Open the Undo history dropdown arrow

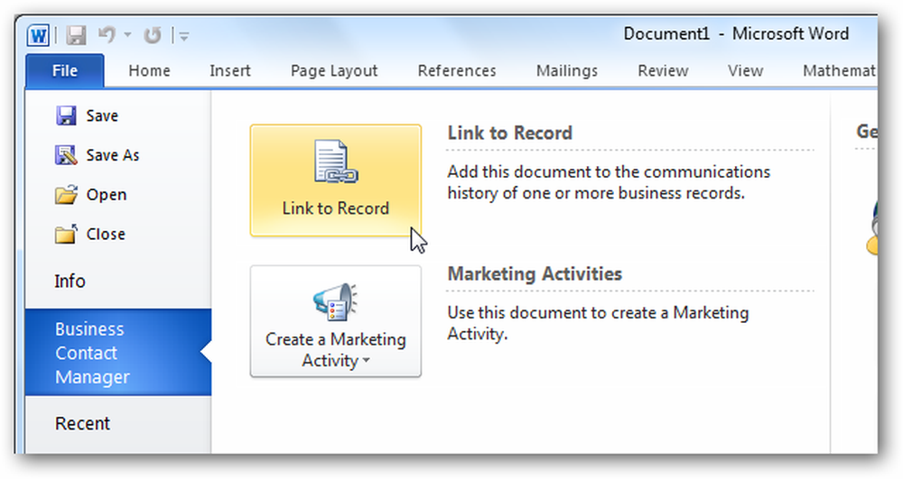tap(128, 36)
